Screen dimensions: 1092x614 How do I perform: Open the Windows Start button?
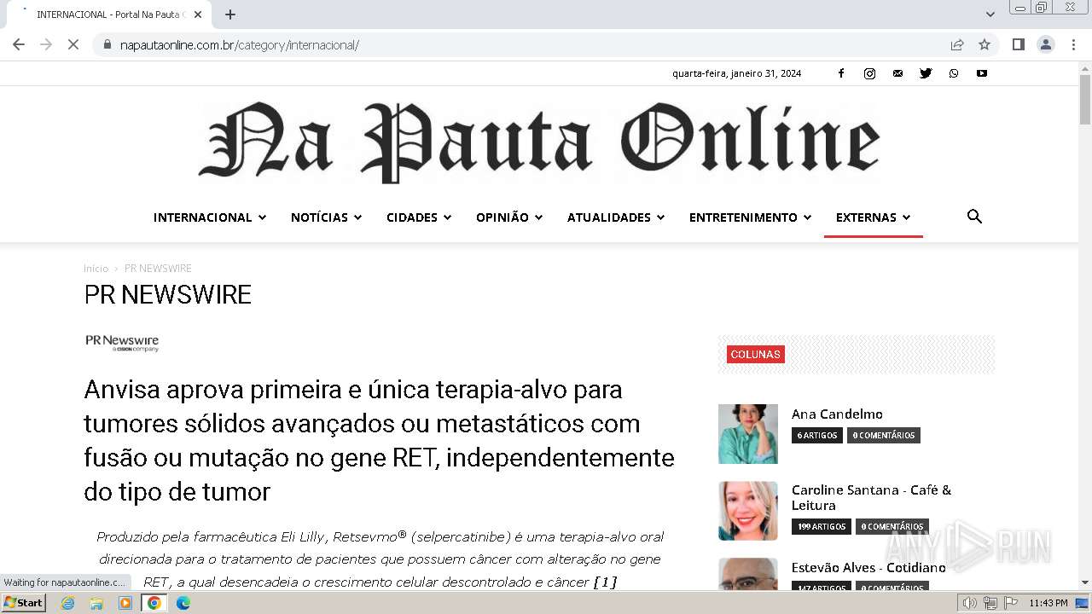click(23, 603)
